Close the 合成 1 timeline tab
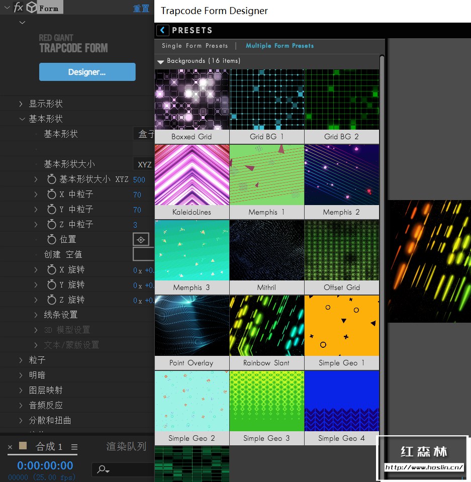 pos(10,447)
